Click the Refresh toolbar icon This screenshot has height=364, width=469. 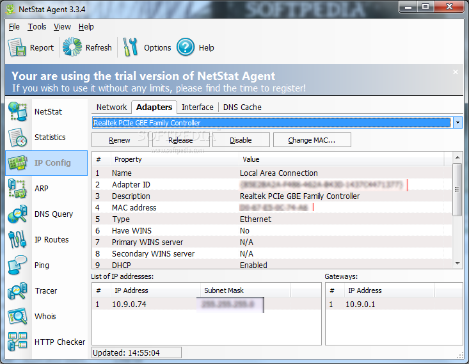tap(72, 47)
